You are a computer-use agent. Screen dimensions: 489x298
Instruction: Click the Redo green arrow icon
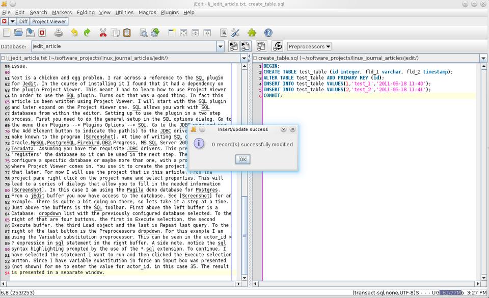(x=87, y=33)
